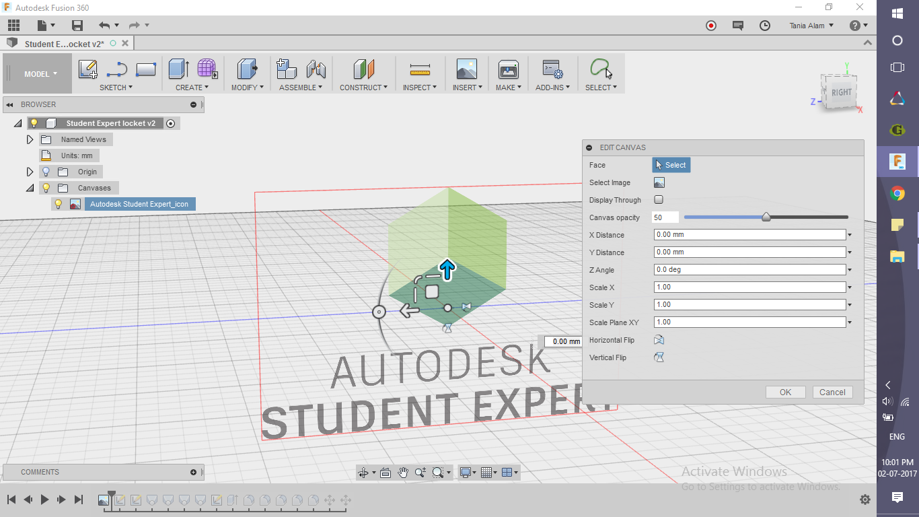Open the INSPECT menu
919x517 pixels.
(x=420, y=88)
